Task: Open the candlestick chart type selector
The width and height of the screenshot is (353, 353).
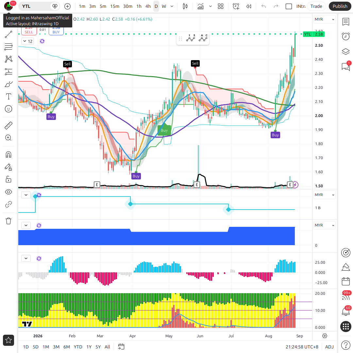Action: tap(185, 6)
